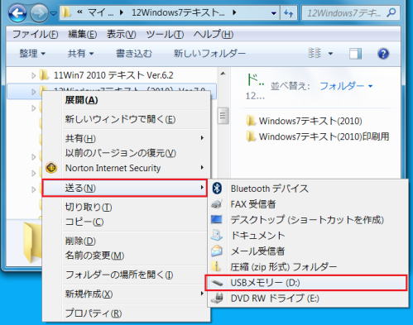Choose 切り取り(T) in the context menu

click(126, 207)
